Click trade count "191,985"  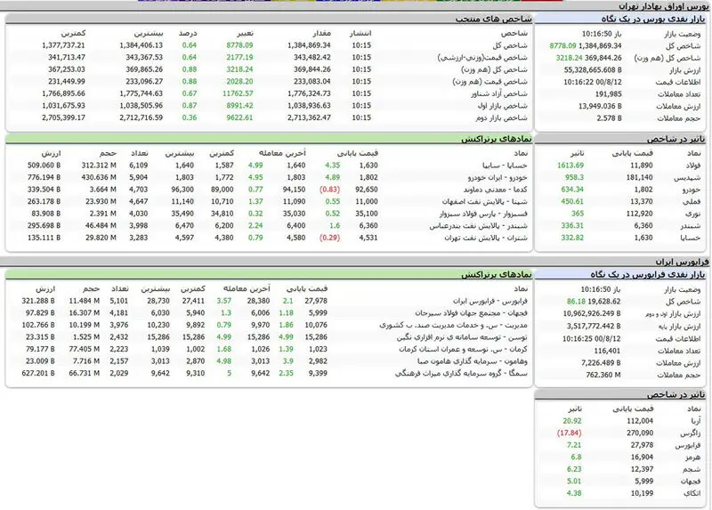click(609, 94)
